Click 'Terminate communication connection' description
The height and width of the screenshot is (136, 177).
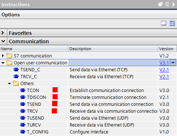[x=108, y=97]
